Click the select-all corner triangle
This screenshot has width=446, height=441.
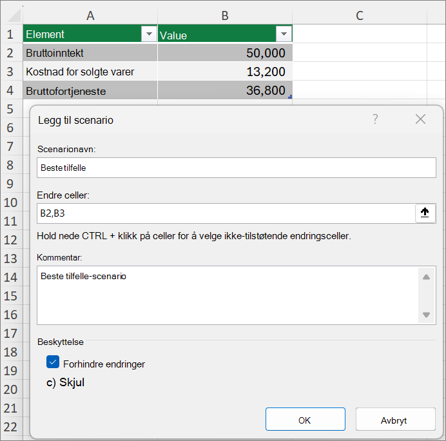[x=13, y=15]
